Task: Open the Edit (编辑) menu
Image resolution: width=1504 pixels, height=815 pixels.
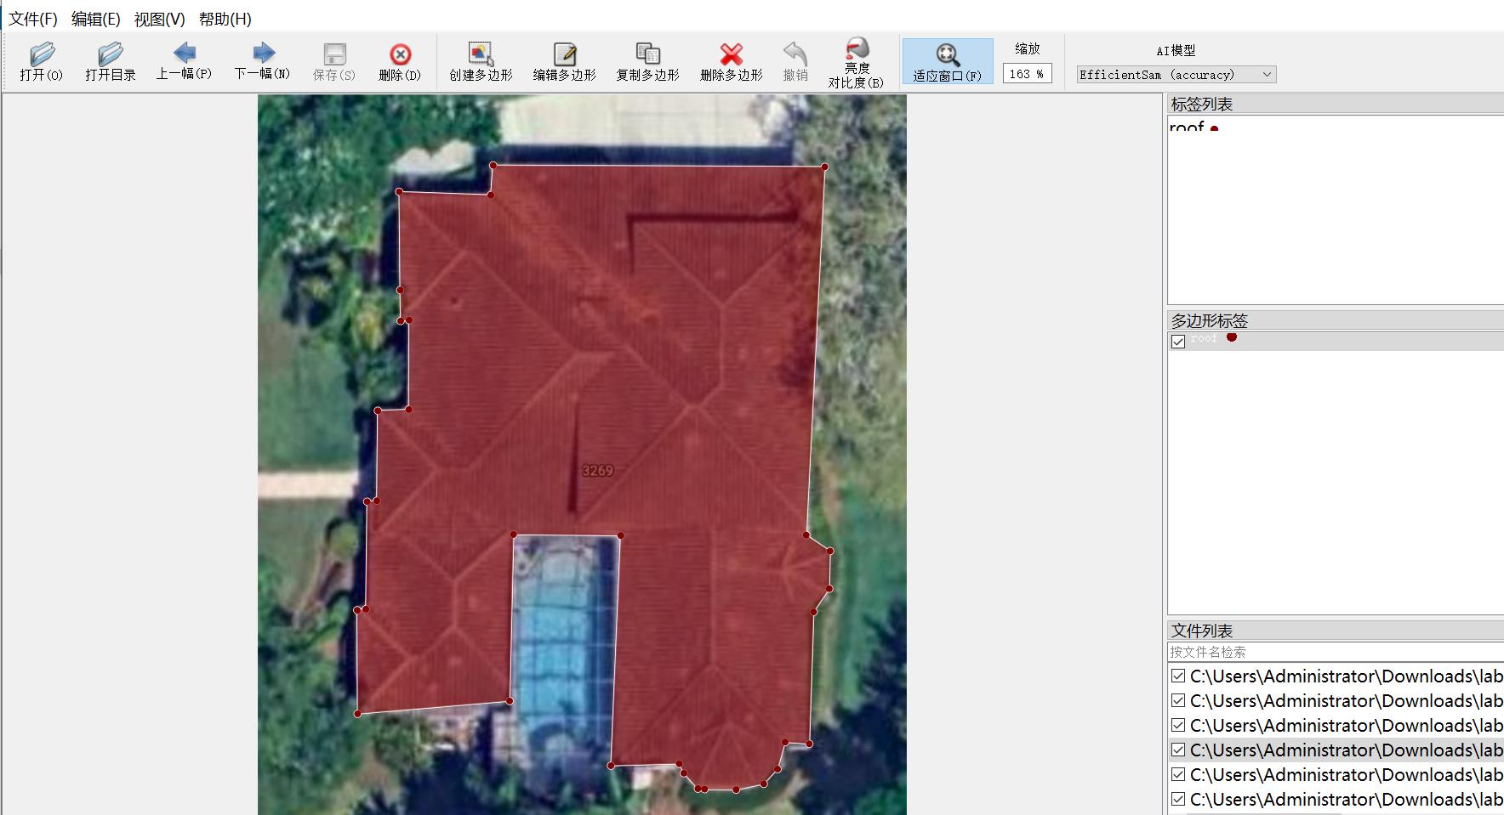Action: (95, 19)
